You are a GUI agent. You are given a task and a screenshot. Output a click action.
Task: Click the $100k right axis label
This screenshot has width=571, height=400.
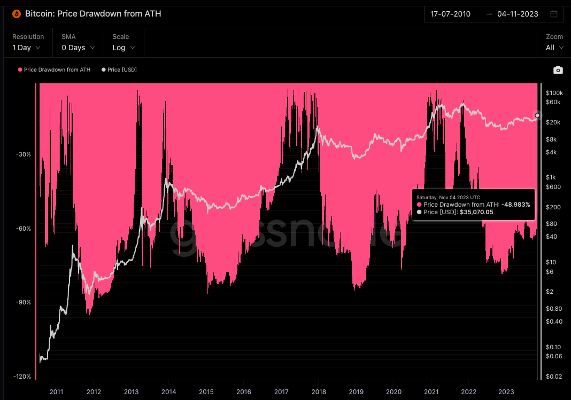point(554,93)
